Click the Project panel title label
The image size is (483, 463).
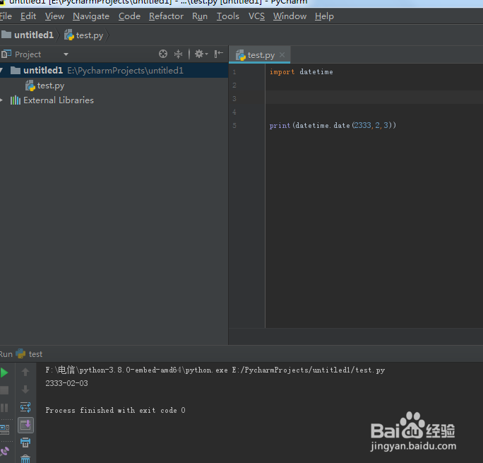tap(28, 54)
